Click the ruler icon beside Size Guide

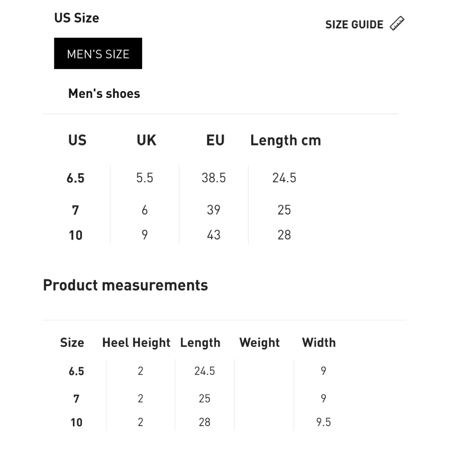pos(397,24)
